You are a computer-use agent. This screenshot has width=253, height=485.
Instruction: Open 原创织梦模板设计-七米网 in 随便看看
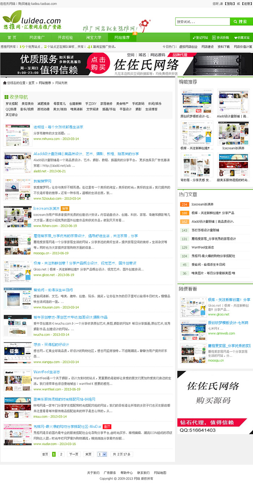click(x=228, y=322)
